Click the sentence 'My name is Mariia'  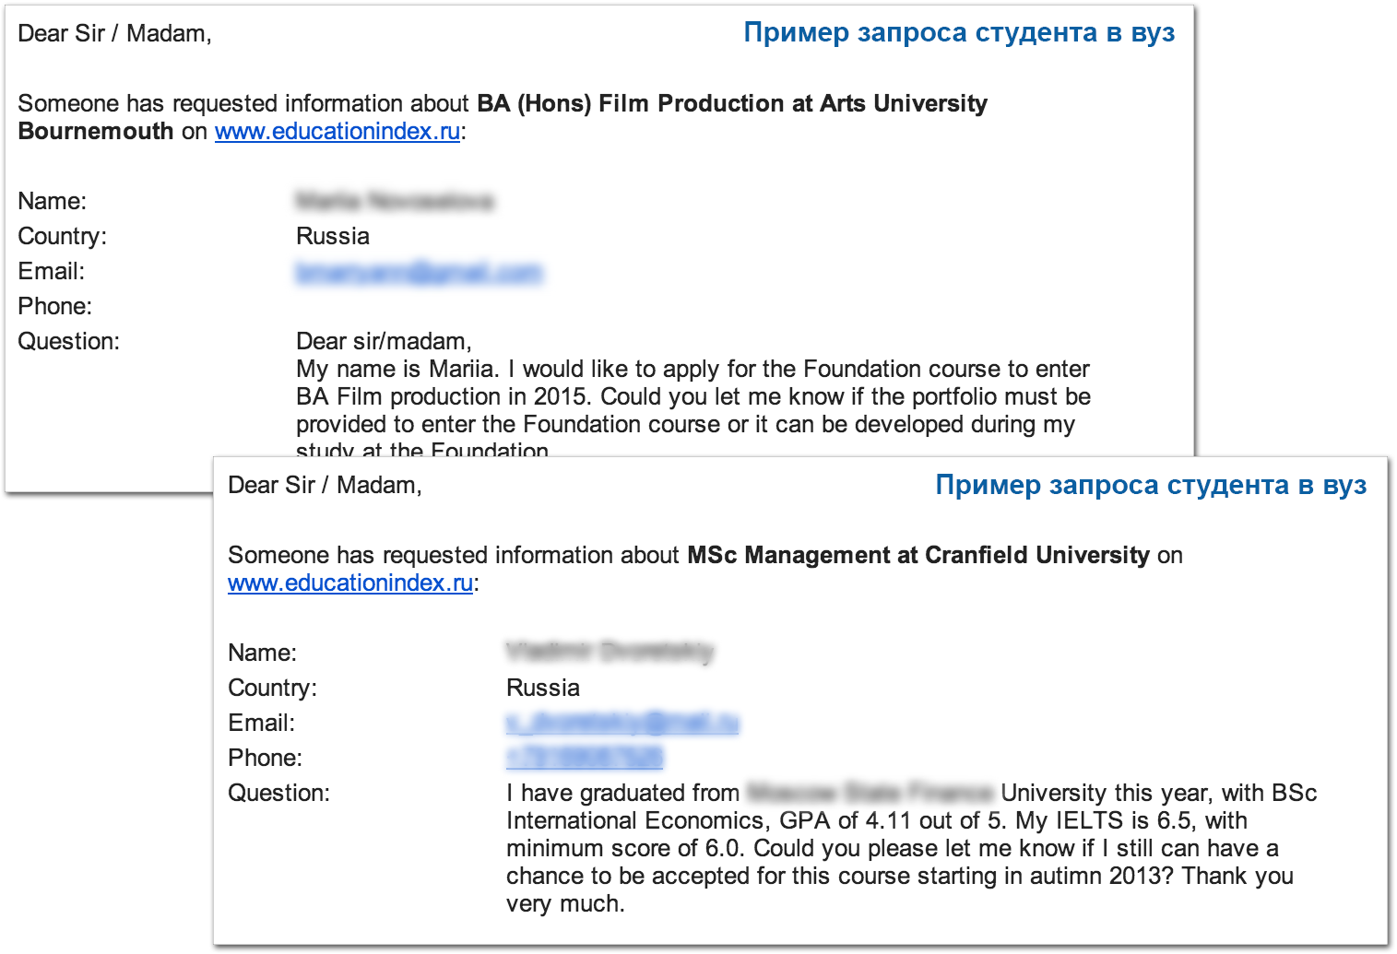point(397,369)
